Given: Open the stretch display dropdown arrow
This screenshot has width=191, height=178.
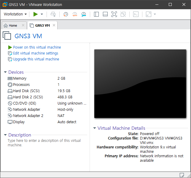Looking at the screenshot, I should (x=155, y=14).
